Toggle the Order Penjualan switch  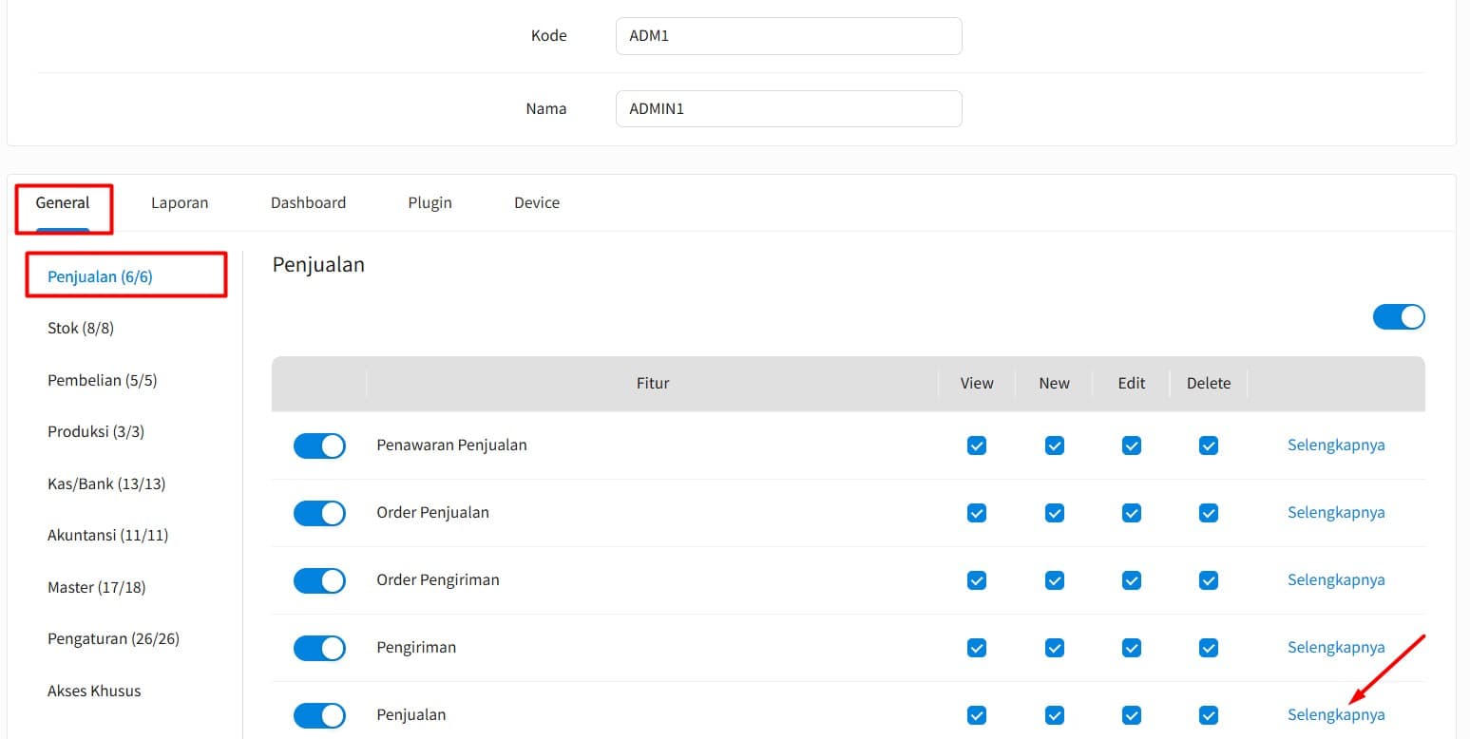coord(319,513)
